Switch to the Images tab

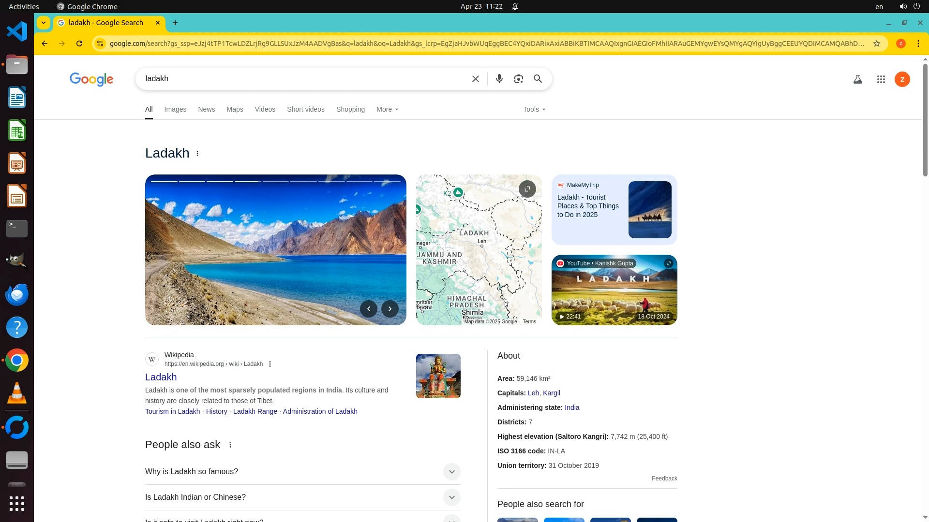[175, 110]
